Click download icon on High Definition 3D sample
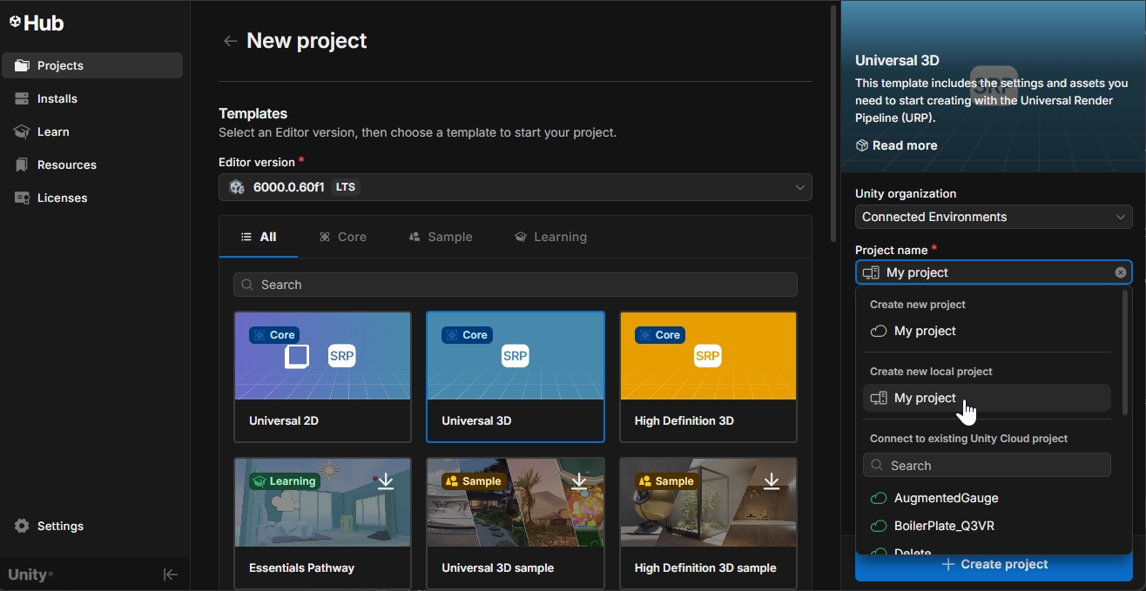The height and width of the screenshot is (591, 1146). click(x=772, y=481)
